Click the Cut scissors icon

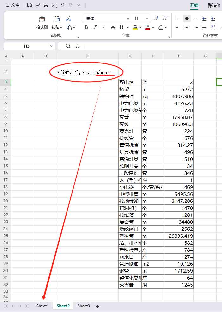click(x=68, y=19)
